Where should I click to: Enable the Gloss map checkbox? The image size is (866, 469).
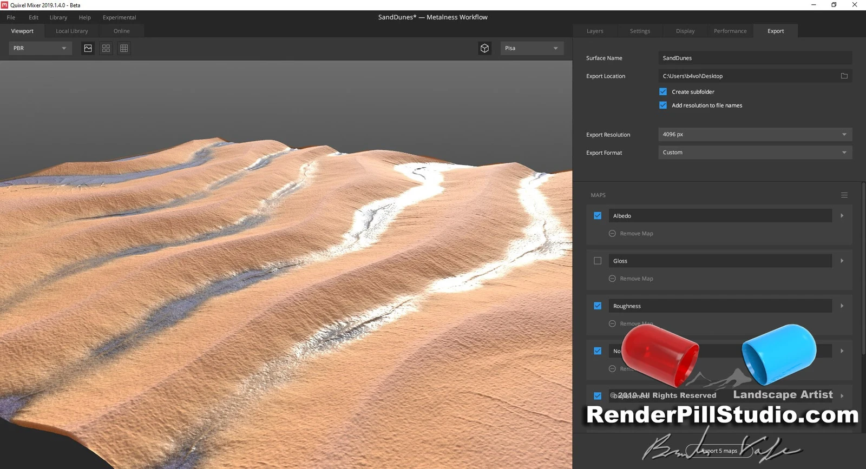pos(598,261)
